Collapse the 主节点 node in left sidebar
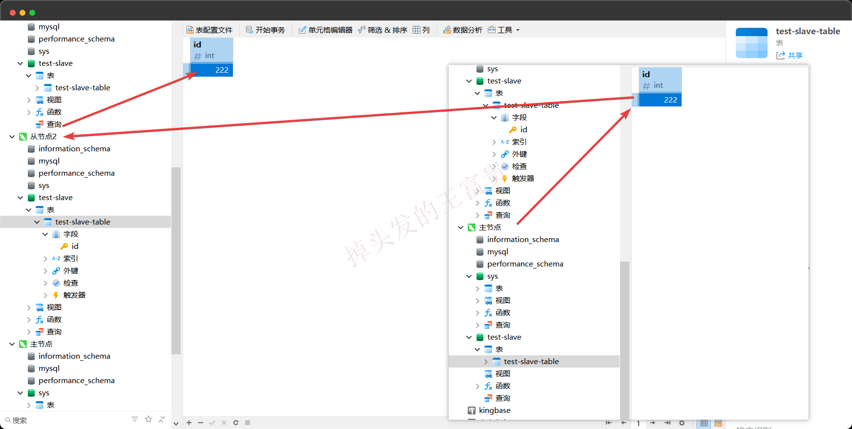This screenshot has height=429, width=852. (x=12, y=344)
